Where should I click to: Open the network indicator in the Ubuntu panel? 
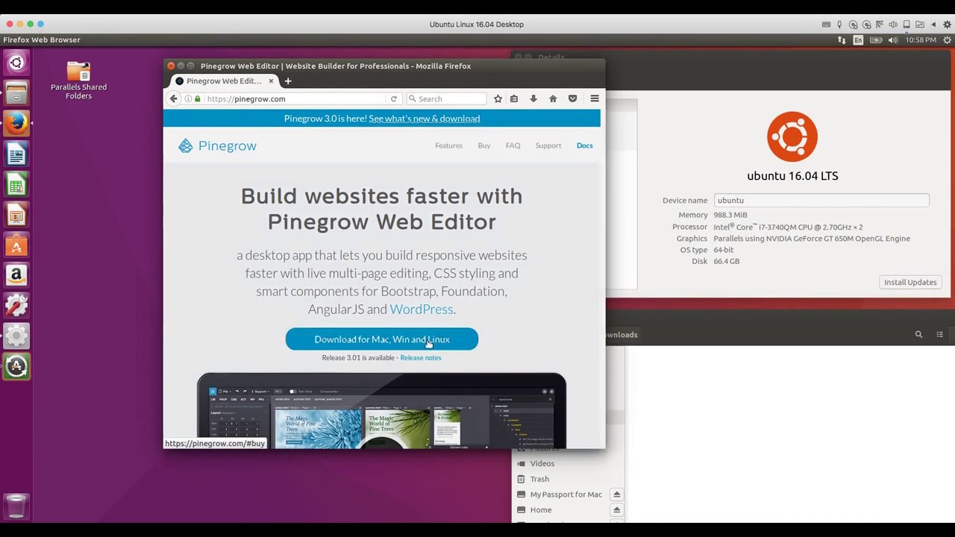tap(842, 40)
